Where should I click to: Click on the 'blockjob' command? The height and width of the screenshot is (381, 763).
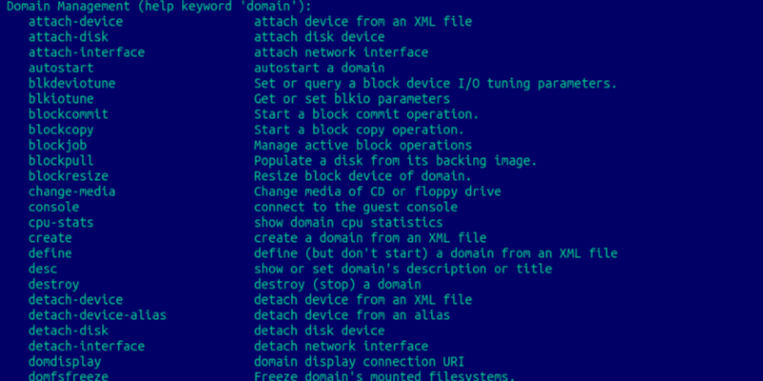coord(57,145)
